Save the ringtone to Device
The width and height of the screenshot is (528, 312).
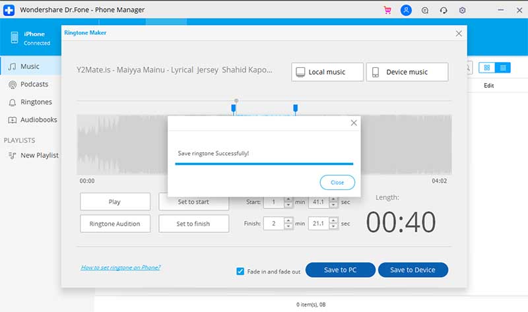coord(413,270)
